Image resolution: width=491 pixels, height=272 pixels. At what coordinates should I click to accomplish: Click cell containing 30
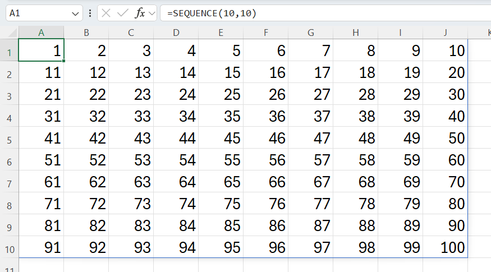446,94
